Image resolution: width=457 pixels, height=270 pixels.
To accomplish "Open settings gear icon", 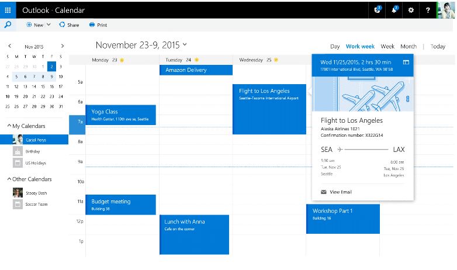I will coord(411,10).
